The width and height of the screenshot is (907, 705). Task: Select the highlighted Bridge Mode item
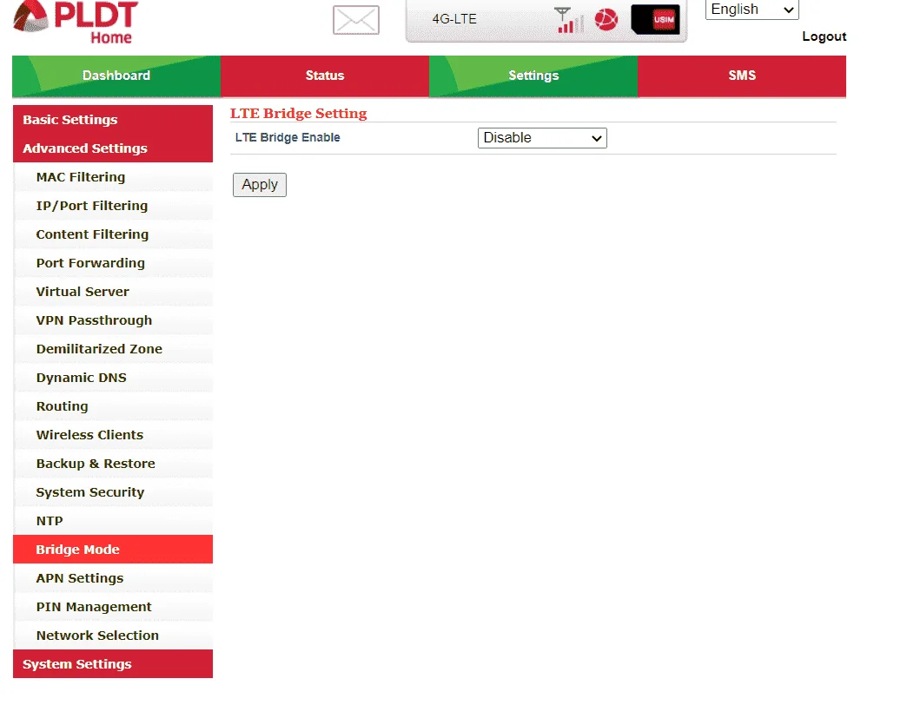[113, 550]
